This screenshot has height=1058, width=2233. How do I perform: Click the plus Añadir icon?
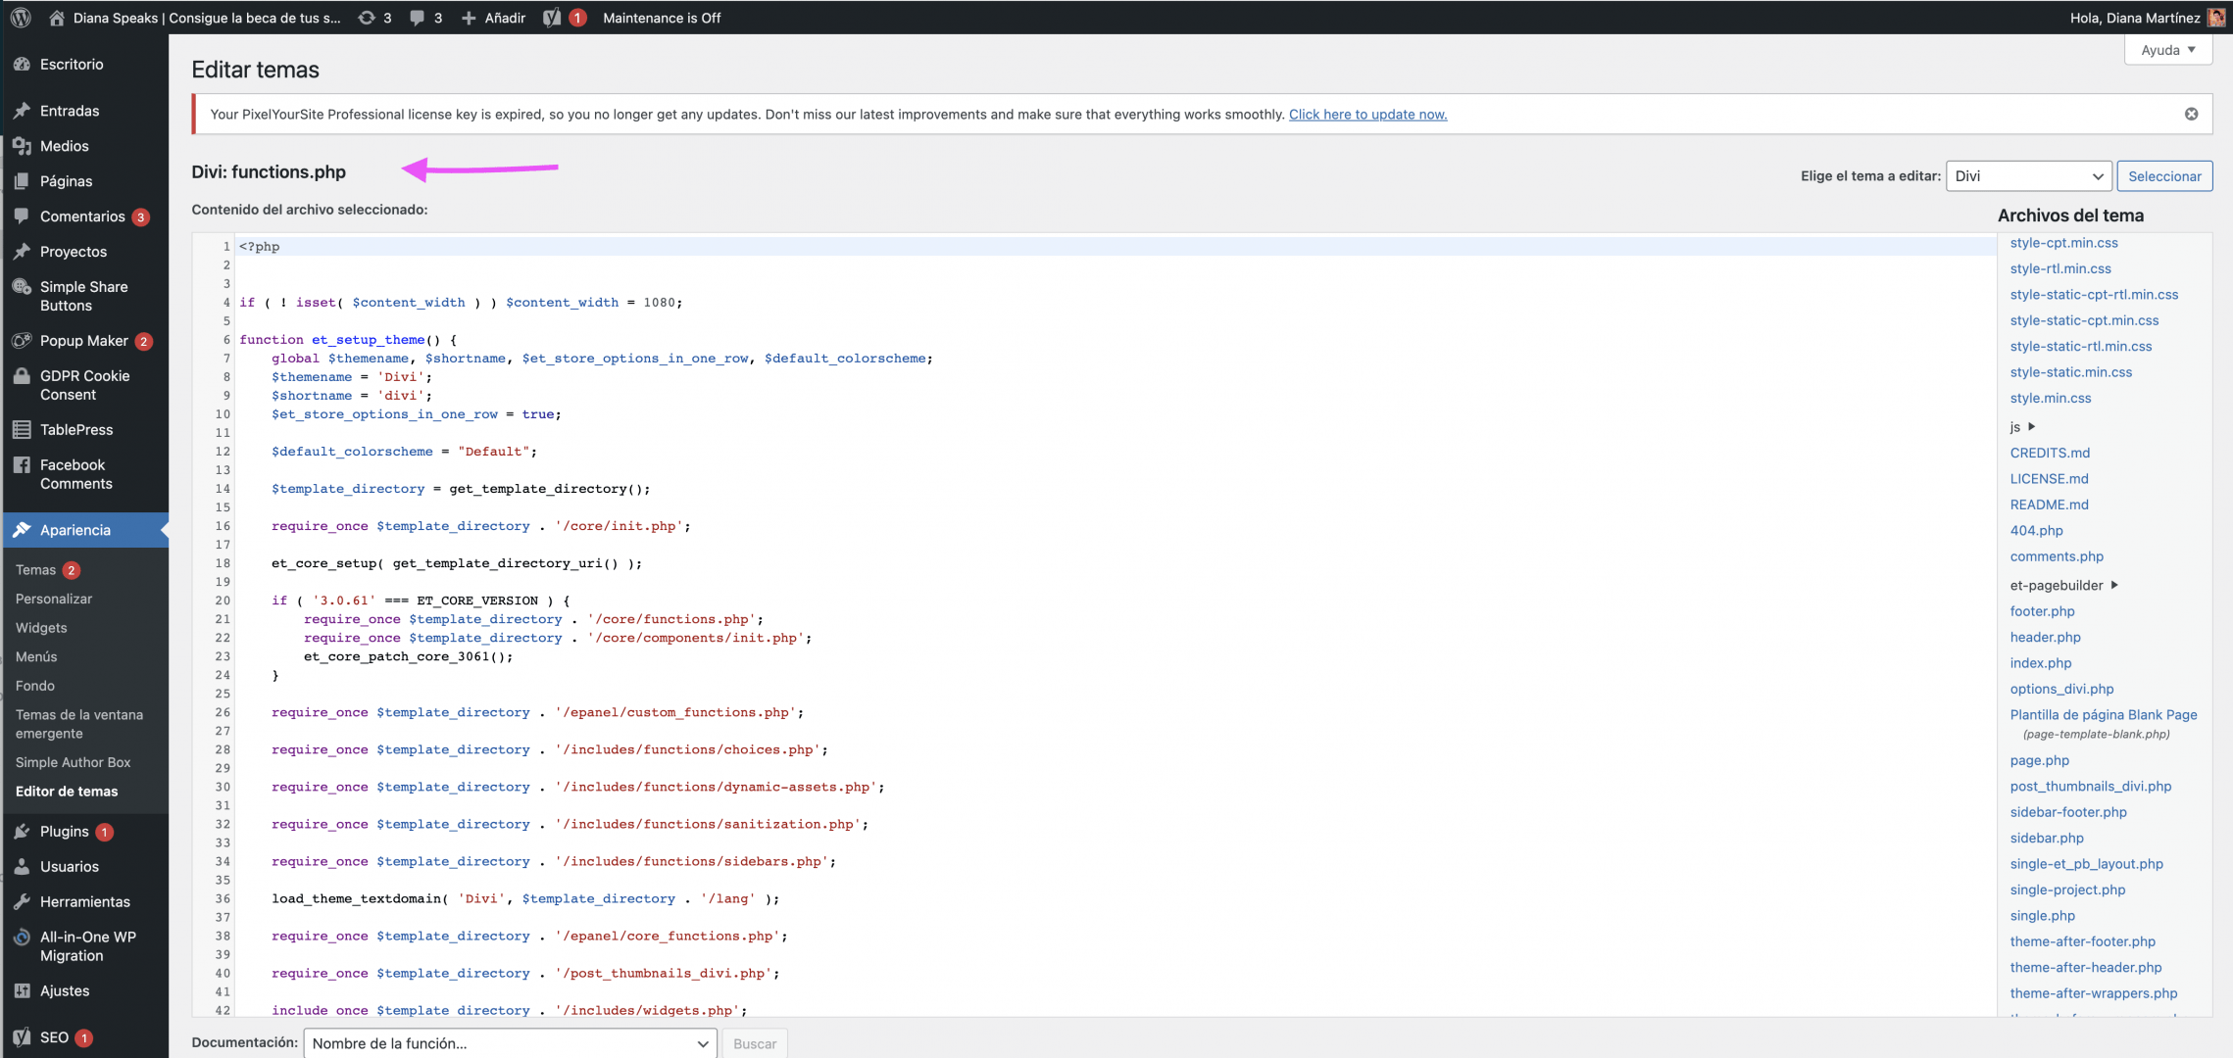coord(469,18)
